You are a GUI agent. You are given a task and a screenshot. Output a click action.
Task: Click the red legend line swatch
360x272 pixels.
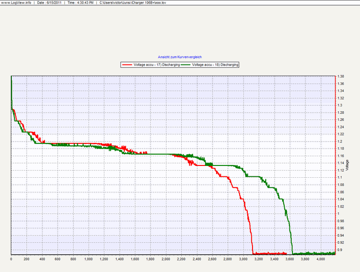pyautogui.click(x=128, y=65)
